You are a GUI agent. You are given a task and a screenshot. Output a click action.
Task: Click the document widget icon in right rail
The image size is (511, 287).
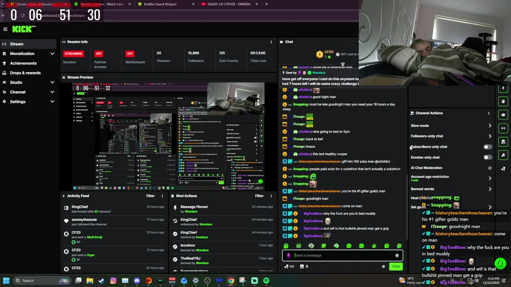point(503,102)
